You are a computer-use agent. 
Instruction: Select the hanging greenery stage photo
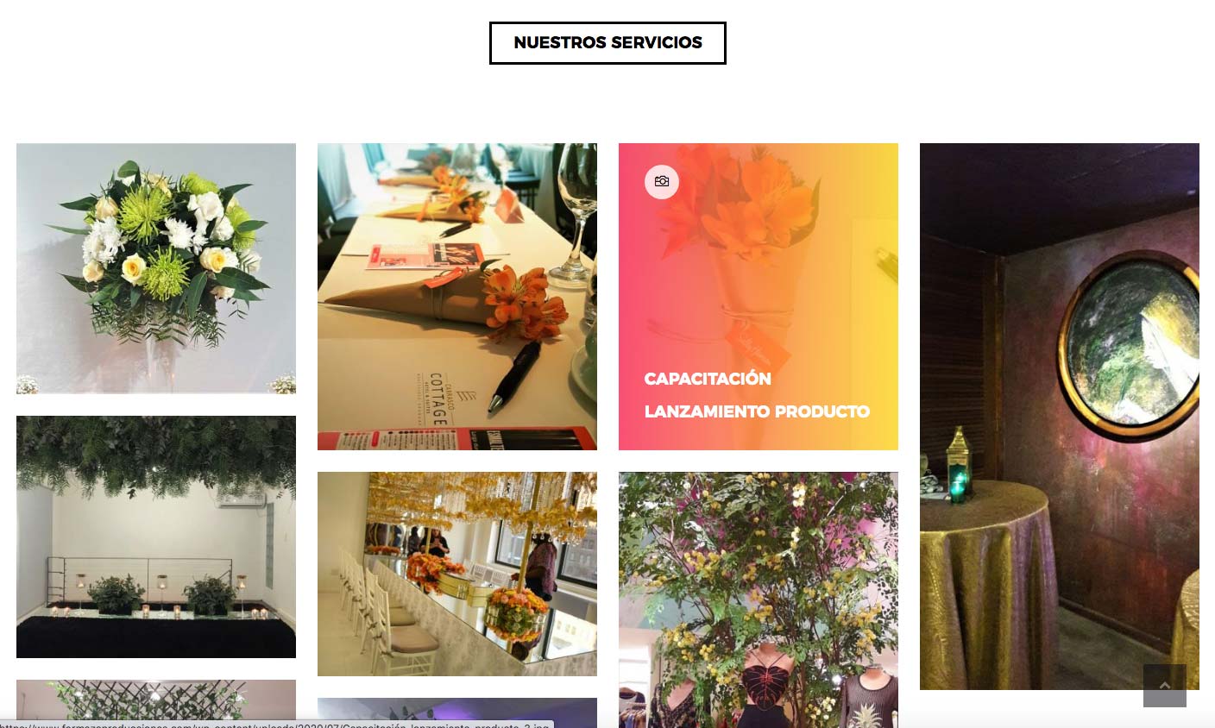156,537
